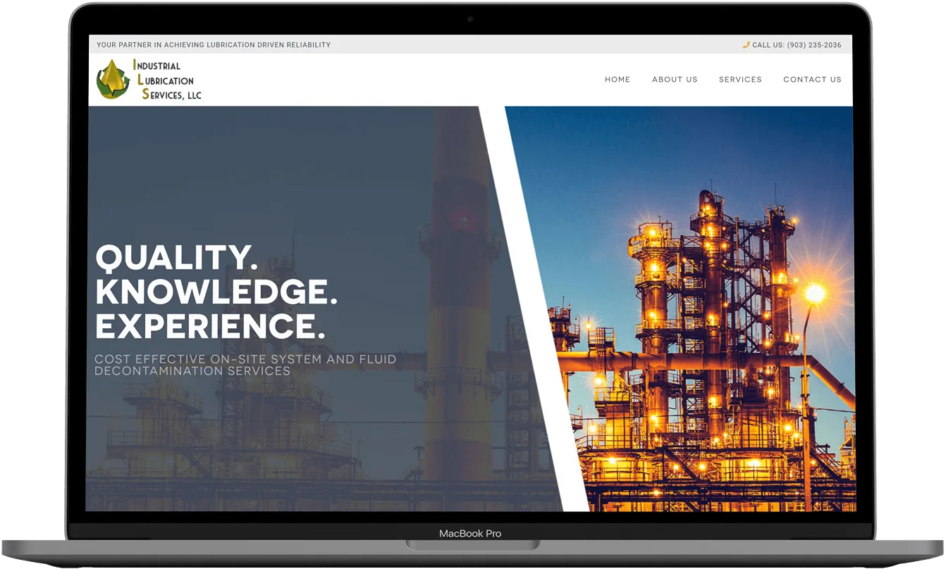Click the phone icon beside Call Us
Viewport: 946px width, 569px height.
click(x=746, y=45)
